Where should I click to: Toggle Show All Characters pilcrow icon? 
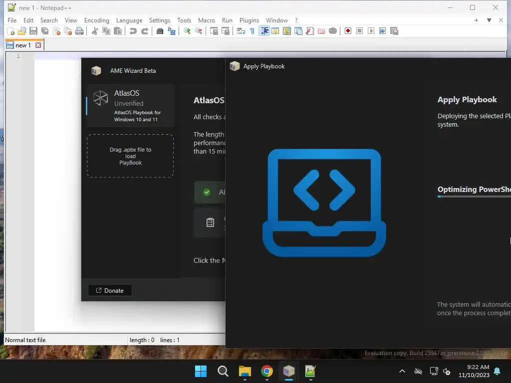click(x=252, y=31)
